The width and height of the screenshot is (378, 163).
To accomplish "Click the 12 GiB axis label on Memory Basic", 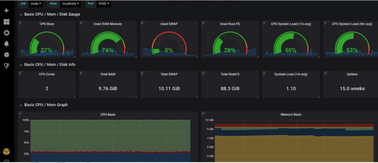I will [210, 120].
